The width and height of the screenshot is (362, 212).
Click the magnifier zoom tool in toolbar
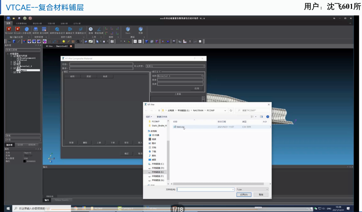coord(78,41)
